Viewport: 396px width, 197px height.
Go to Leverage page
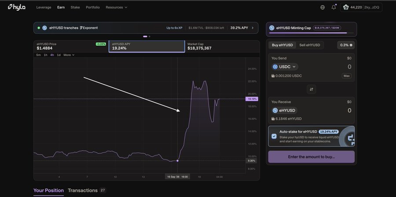44,7
